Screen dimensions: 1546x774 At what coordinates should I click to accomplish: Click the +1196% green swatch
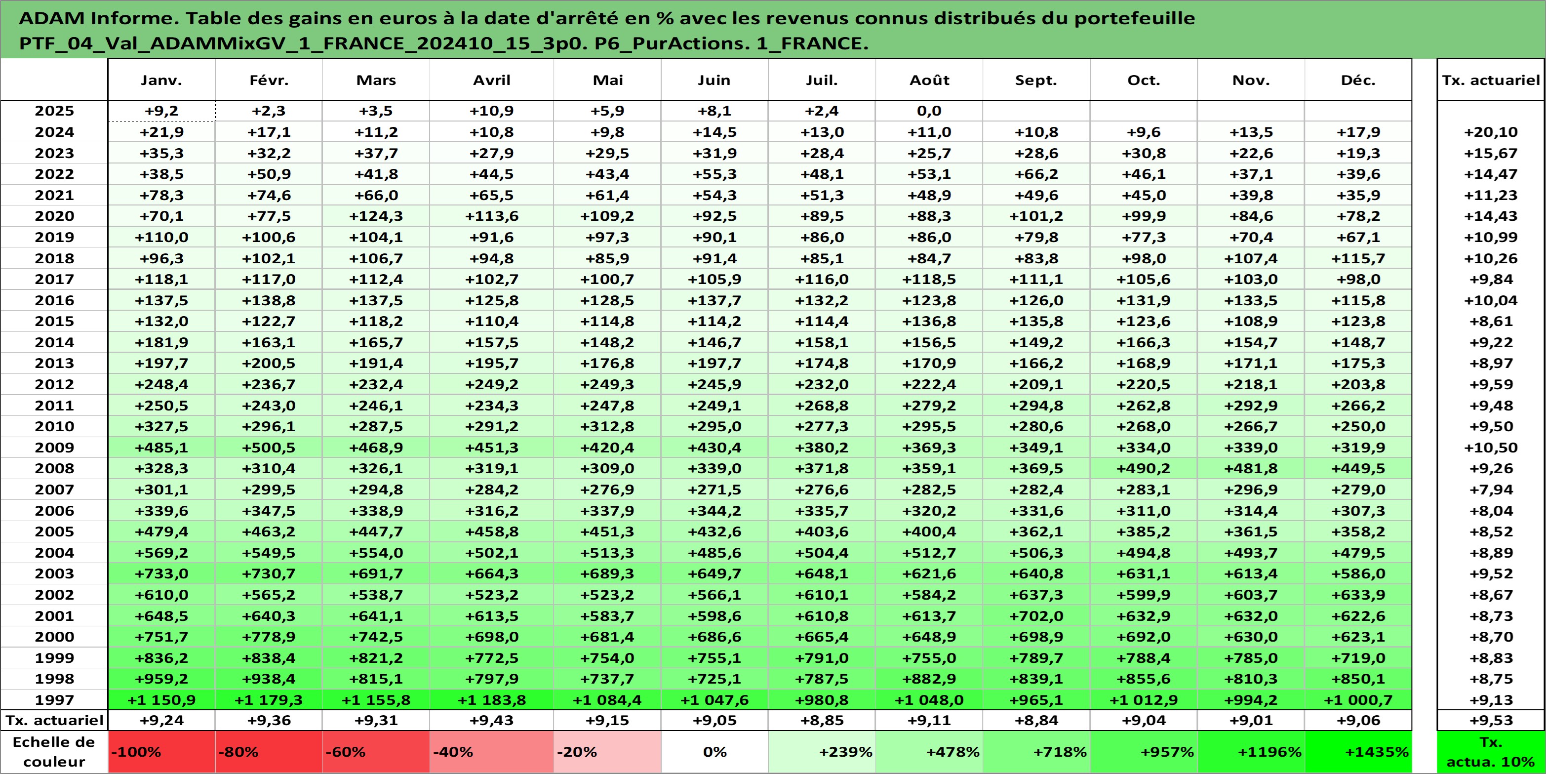1251,752
